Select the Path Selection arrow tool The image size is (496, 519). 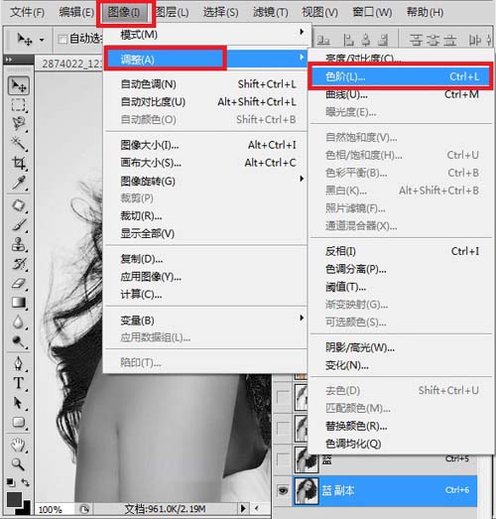coord(19,403)
